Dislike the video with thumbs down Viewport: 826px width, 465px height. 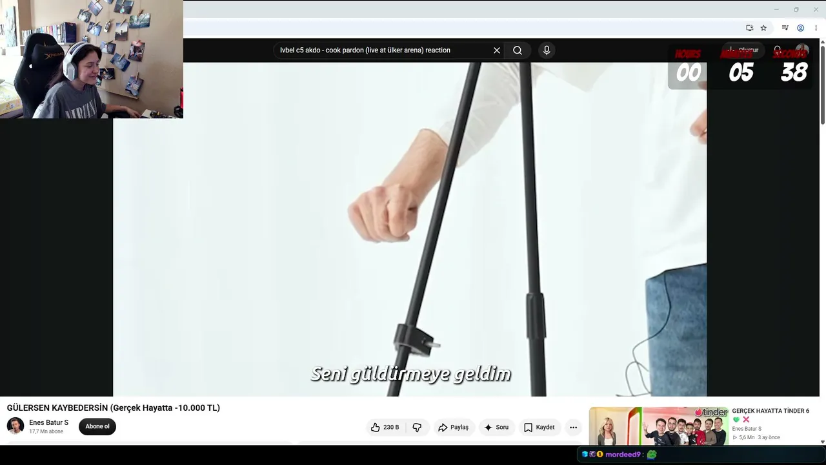pyautogui.click(x=417, y=428)
